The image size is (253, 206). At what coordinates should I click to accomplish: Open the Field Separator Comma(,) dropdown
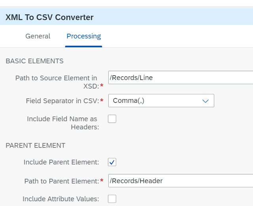point(161,100)
